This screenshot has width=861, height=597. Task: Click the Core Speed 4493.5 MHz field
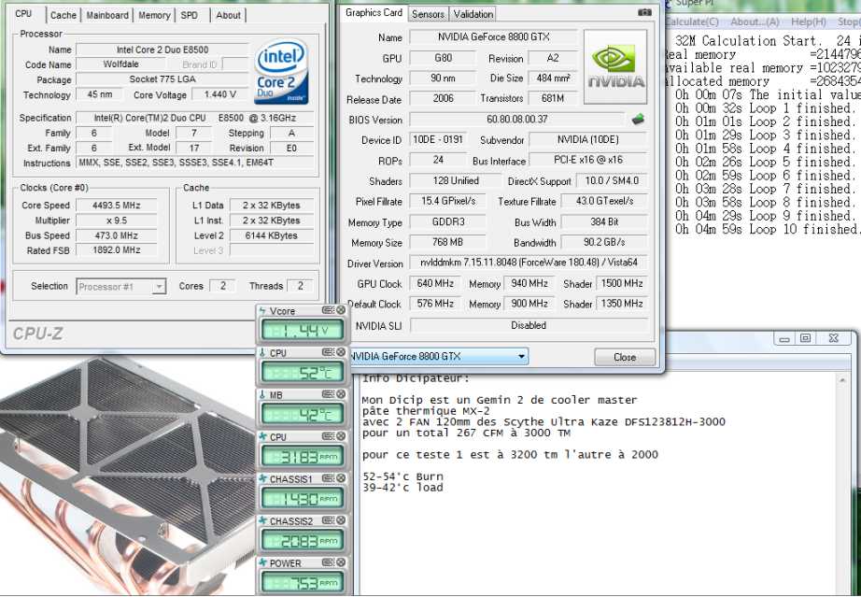(x=117, y=206)
